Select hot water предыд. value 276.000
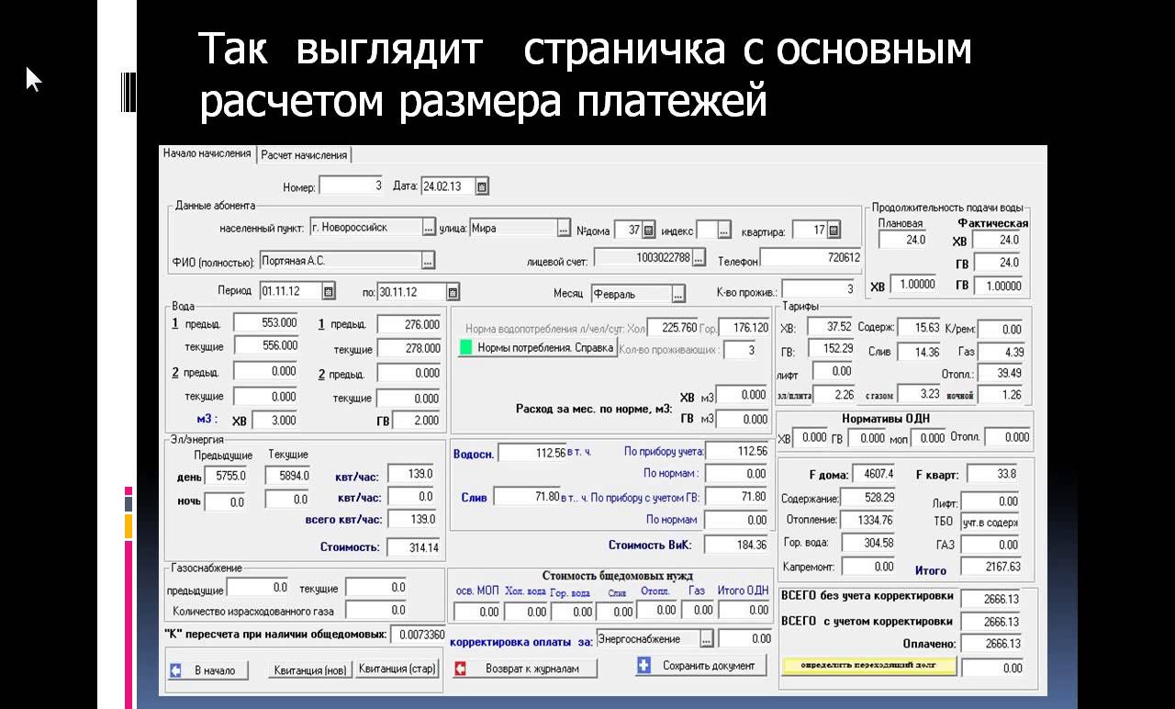The height and width of the screenshot is (709, 1175). coord(409,324)
